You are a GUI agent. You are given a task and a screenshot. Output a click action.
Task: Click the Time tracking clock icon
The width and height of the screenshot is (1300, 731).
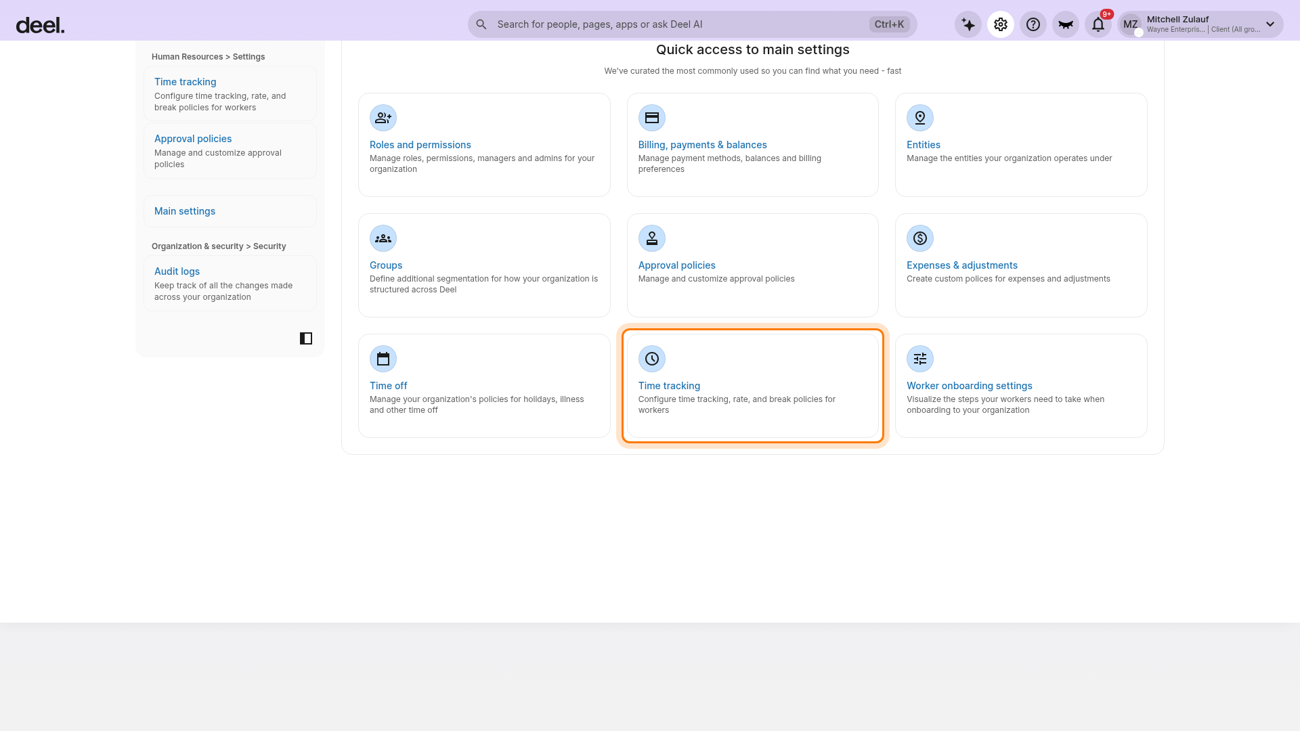(652, 359)
